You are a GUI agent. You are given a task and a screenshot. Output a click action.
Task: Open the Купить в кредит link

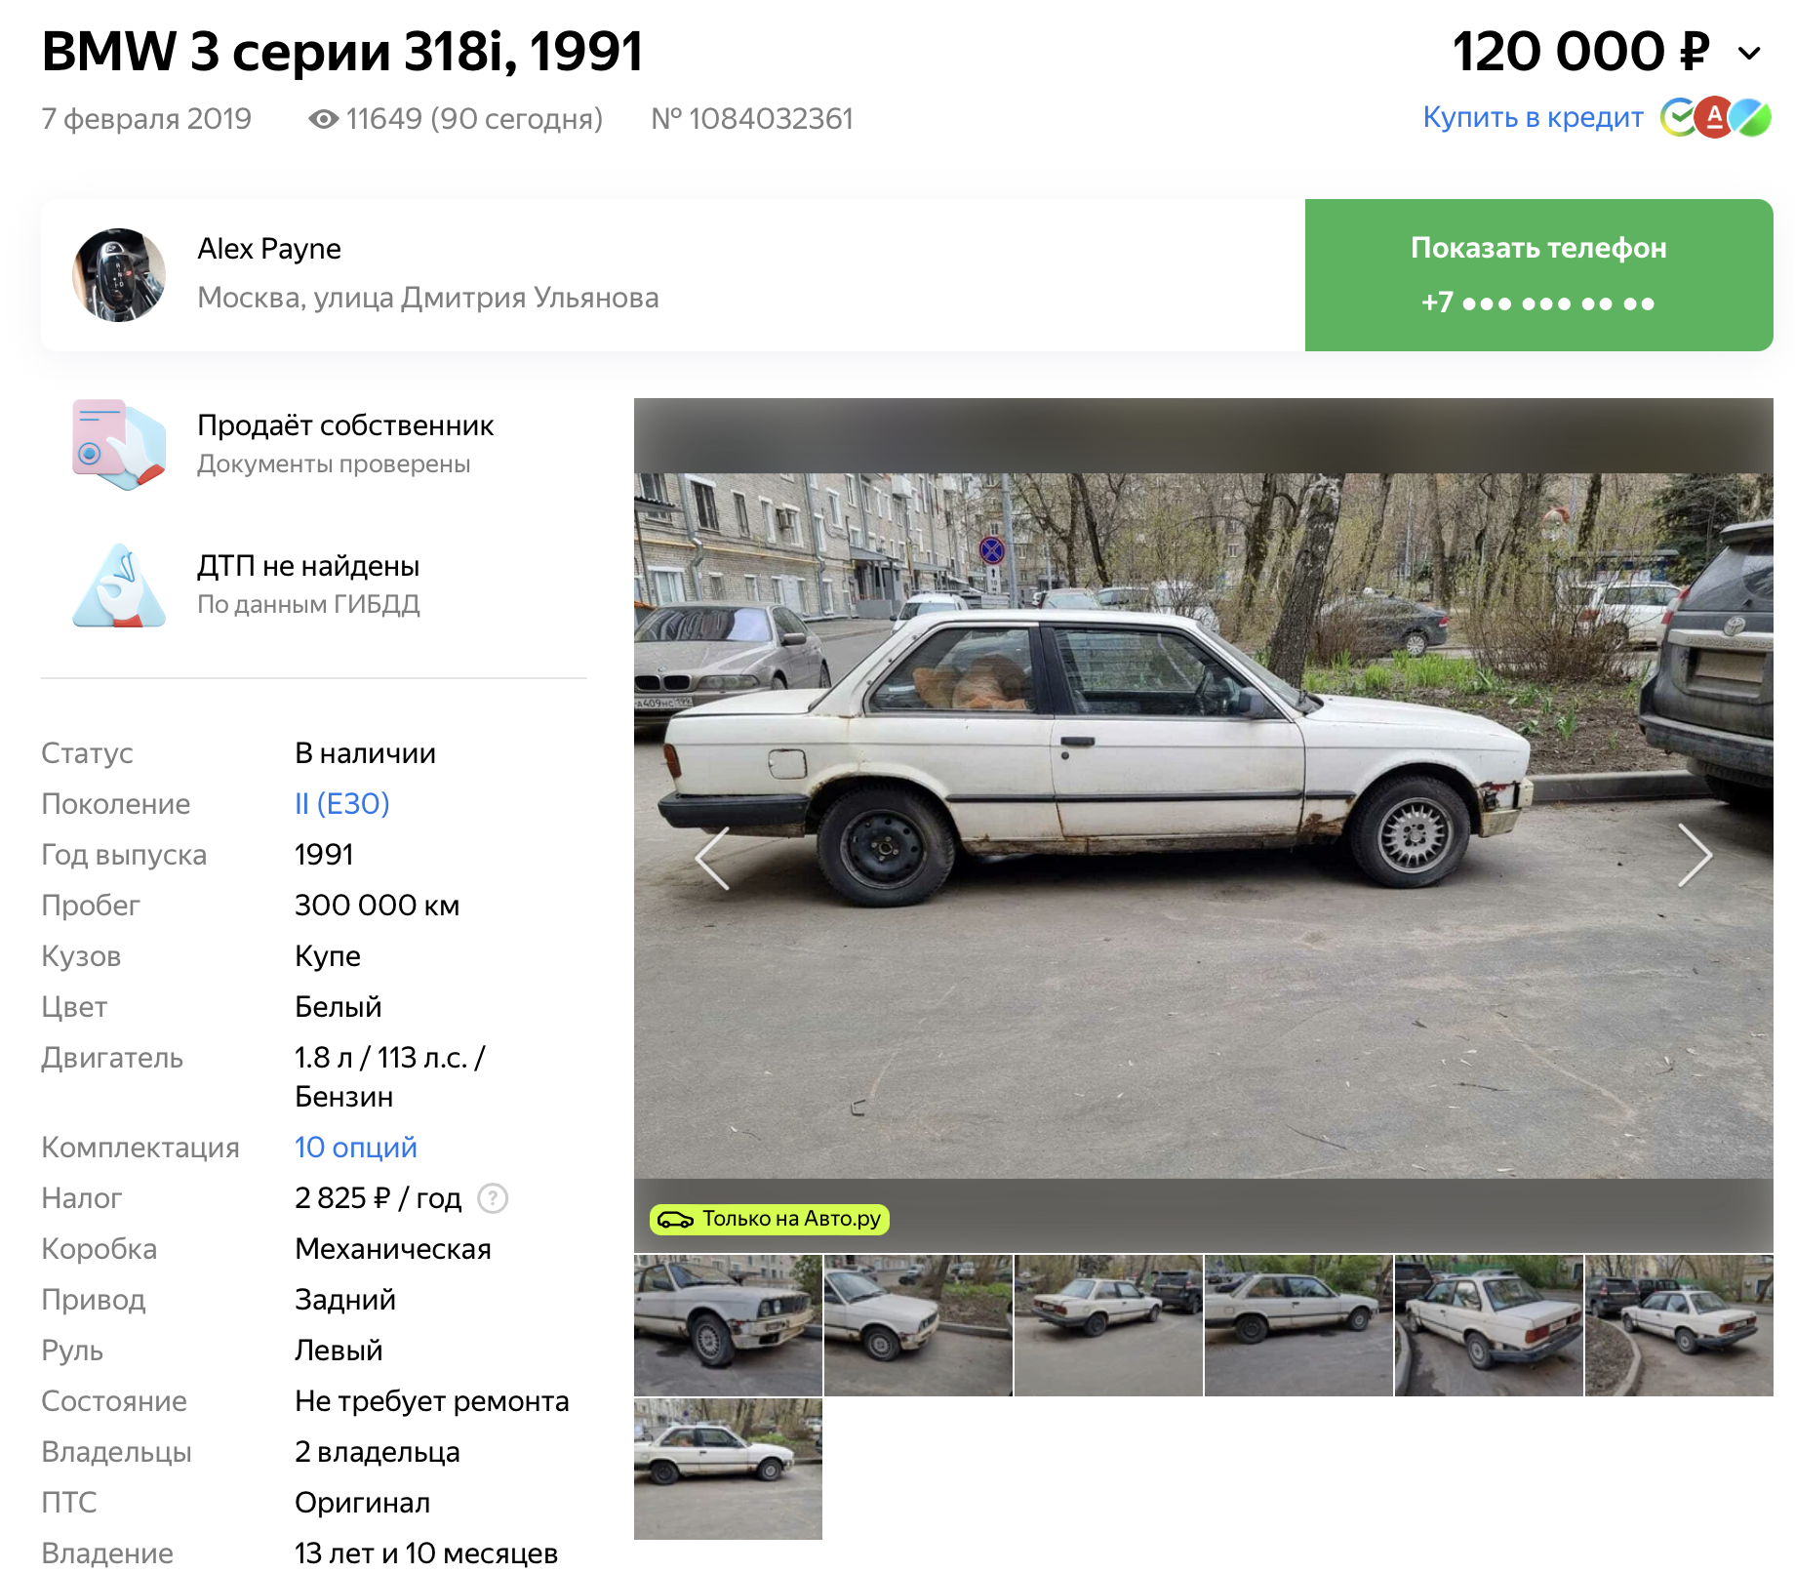pyautogui.click(x=1533, y=117)
